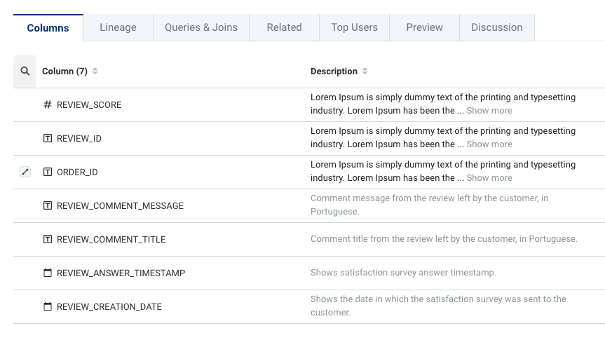Screen dimensions: 605x340
Task: Sort by the Description header arrows
Action: [365, 72]
